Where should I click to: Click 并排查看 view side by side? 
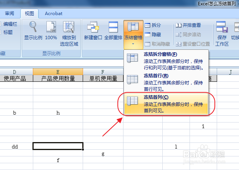coord(188,25)
